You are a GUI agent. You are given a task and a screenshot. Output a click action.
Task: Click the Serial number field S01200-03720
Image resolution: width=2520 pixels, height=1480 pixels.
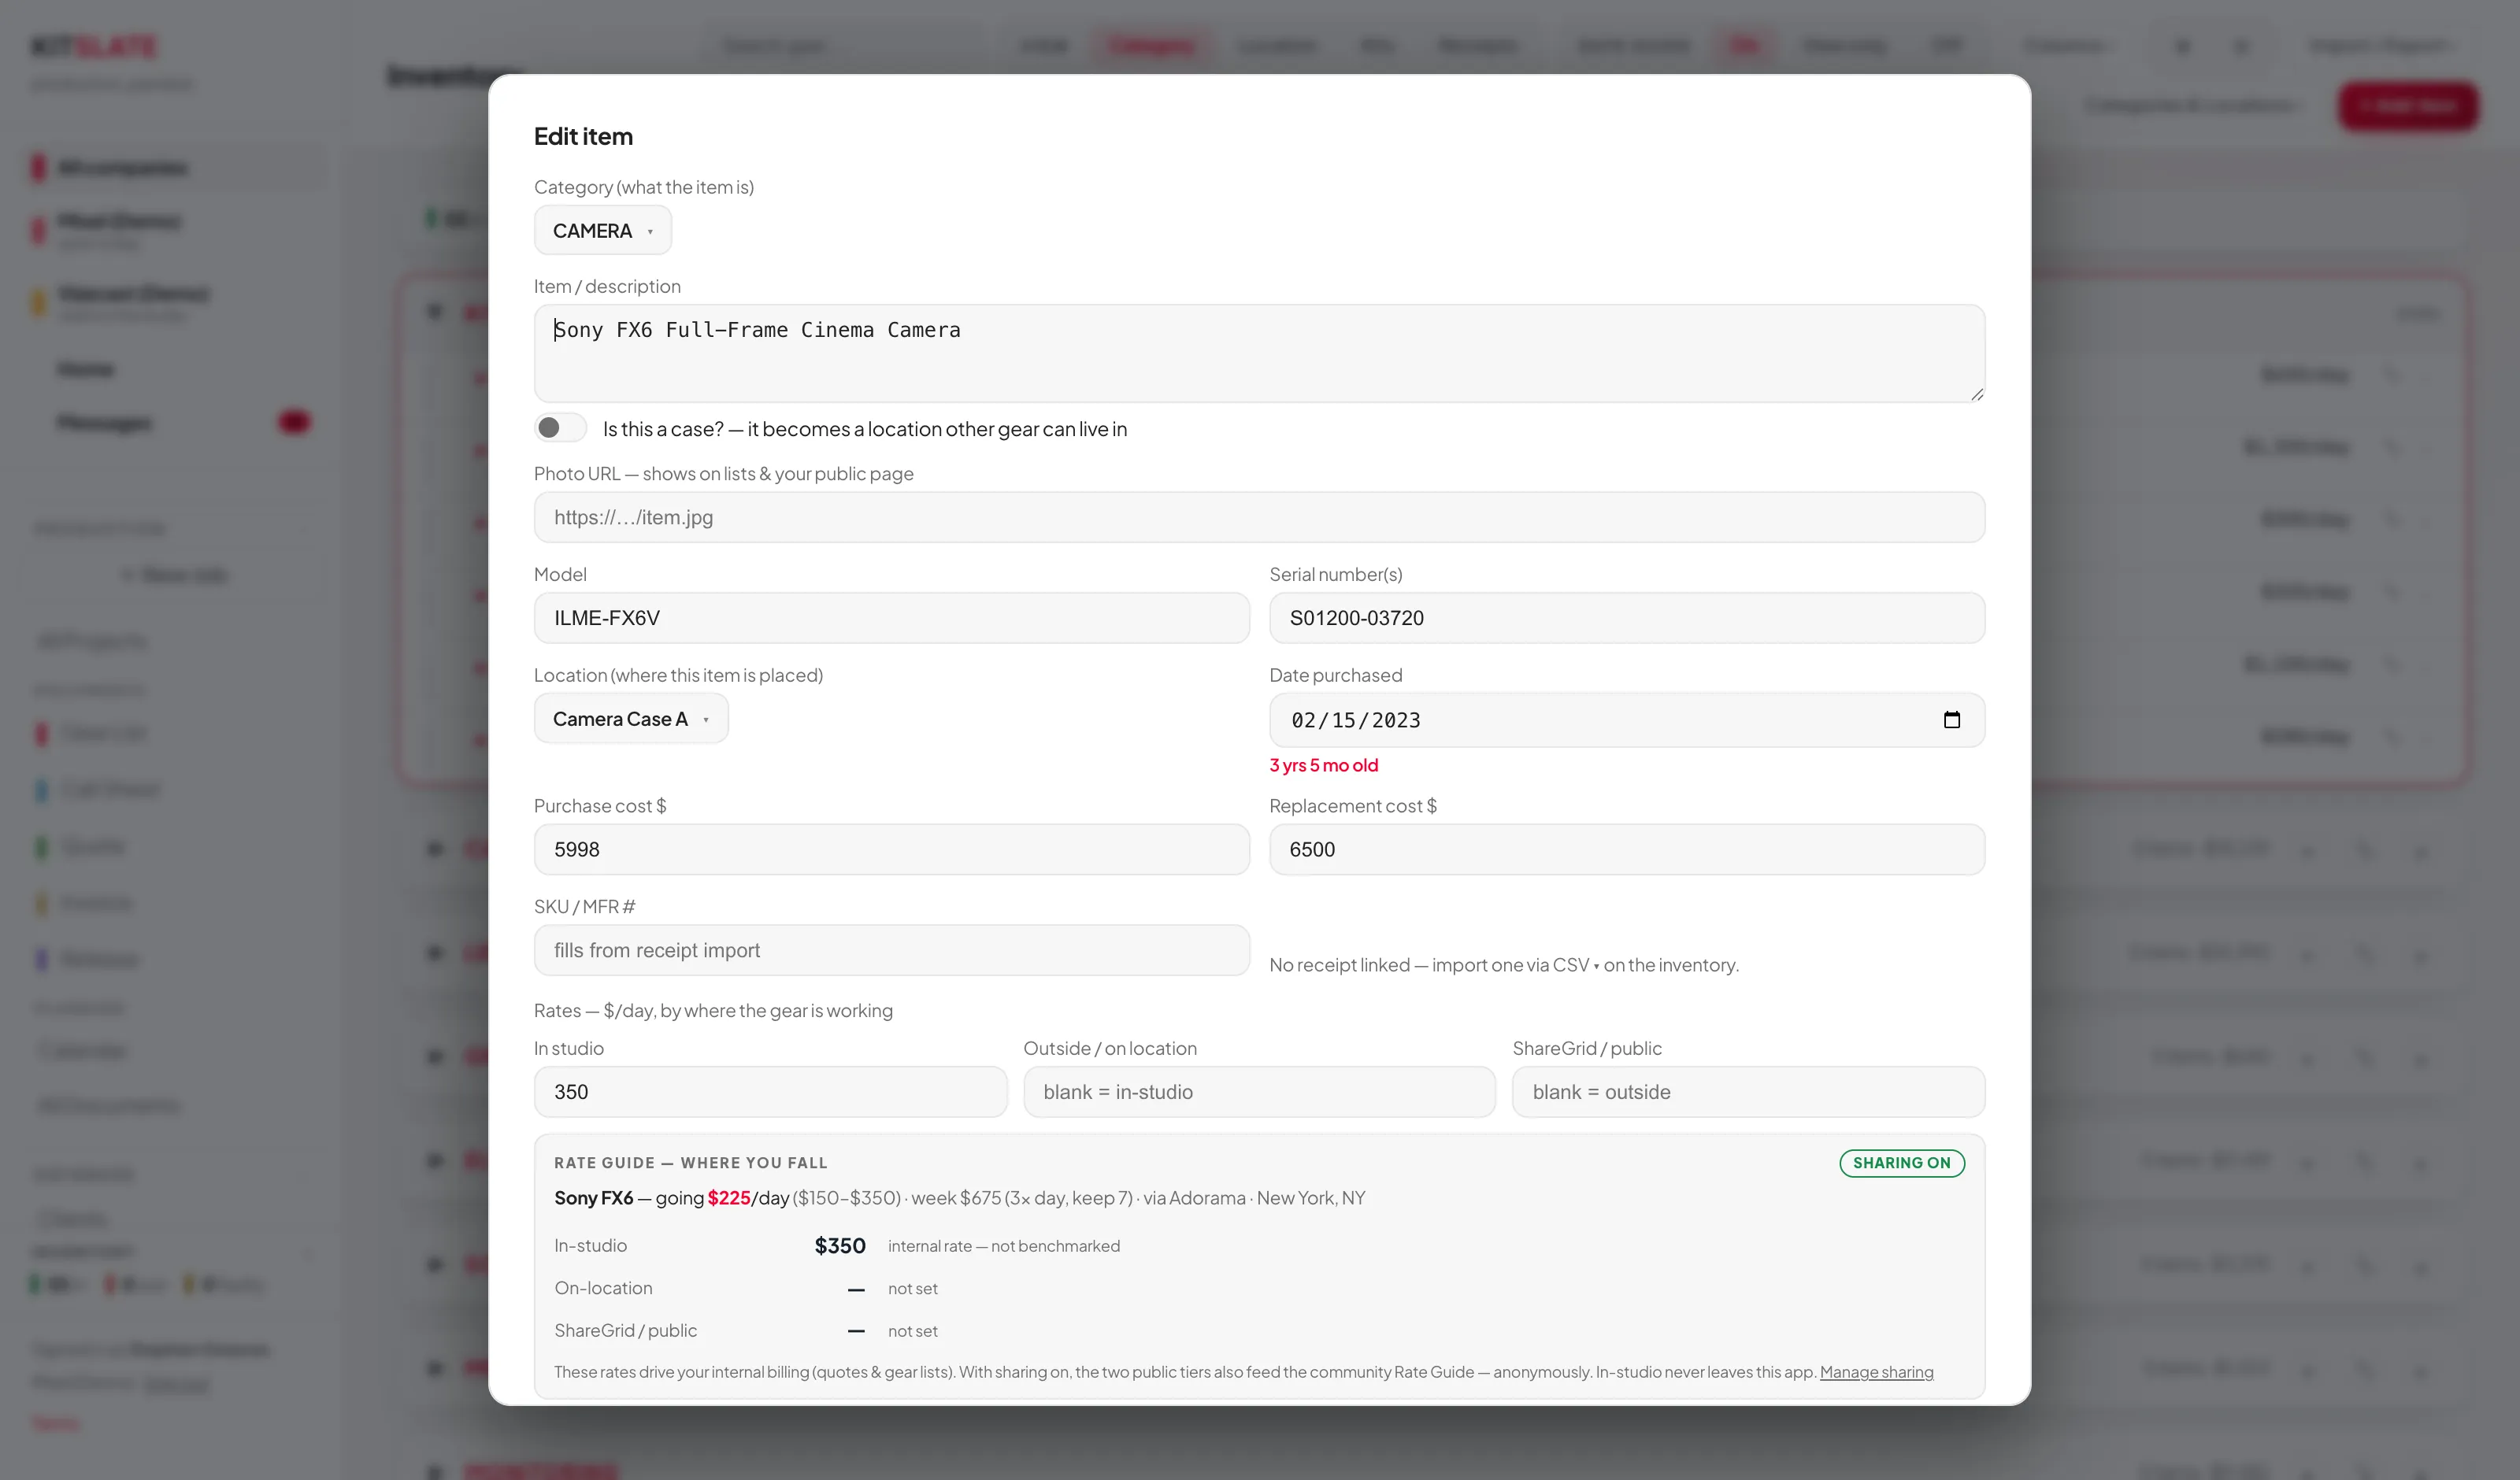(1627, 618)
